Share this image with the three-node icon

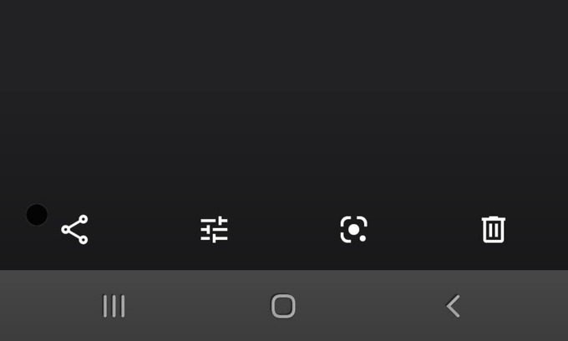click(x=74, y=229)
